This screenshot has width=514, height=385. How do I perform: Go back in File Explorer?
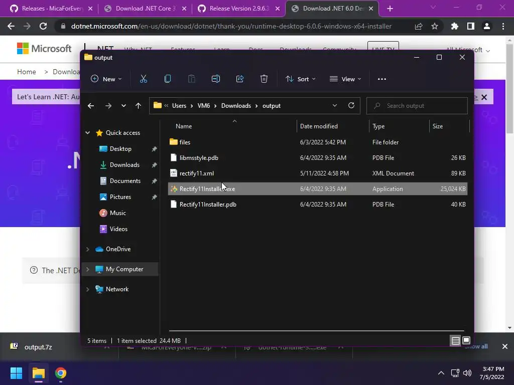click(91, 106)
